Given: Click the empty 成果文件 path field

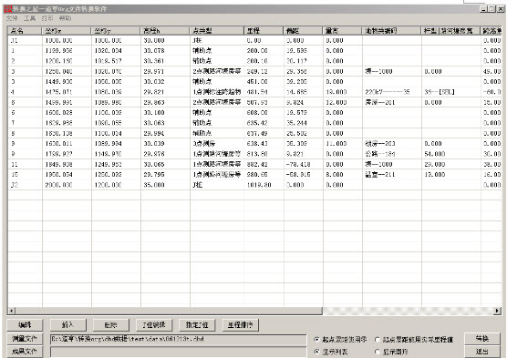Looking at the screenshot, I should 178,352.
